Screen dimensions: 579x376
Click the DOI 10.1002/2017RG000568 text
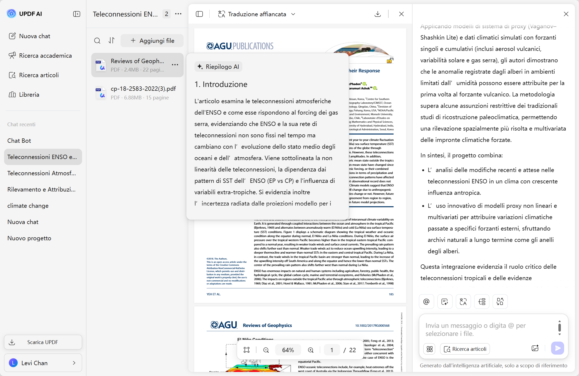tap(372, 326)
